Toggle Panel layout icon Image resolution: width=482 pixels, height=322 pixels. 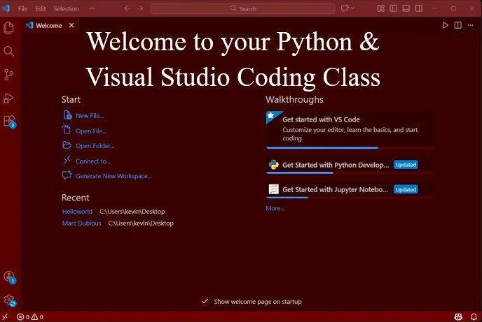406,8
